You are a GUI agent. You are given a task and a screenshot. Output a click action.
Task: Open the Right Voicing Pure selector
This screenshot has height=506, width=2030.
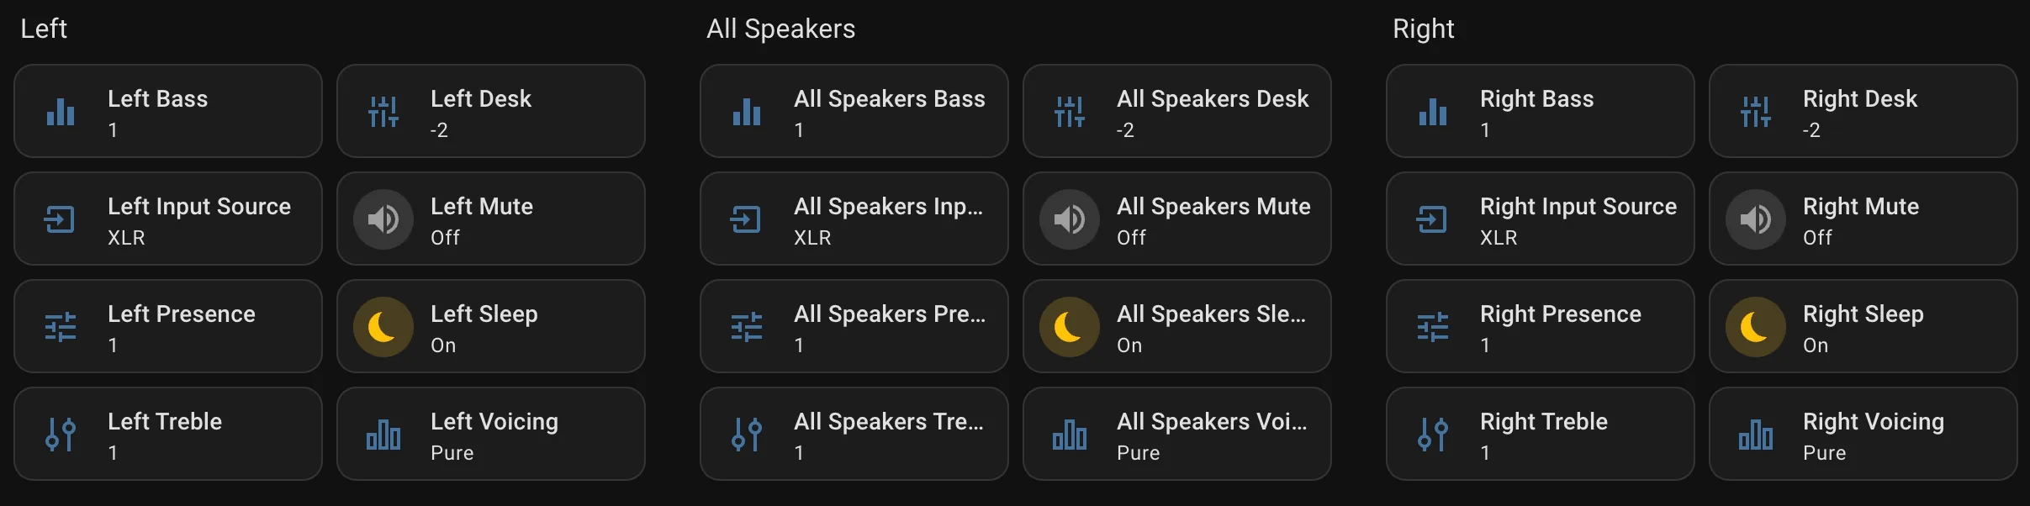point(1873,435)
